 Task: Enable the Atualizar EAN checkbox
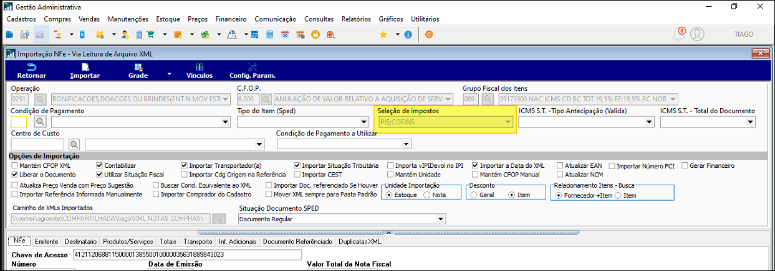pos(560,166)
